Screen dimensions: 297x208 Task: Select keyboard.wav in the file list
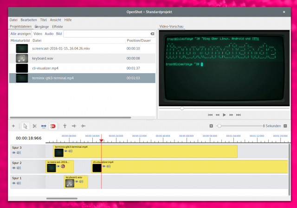(82, 58)
